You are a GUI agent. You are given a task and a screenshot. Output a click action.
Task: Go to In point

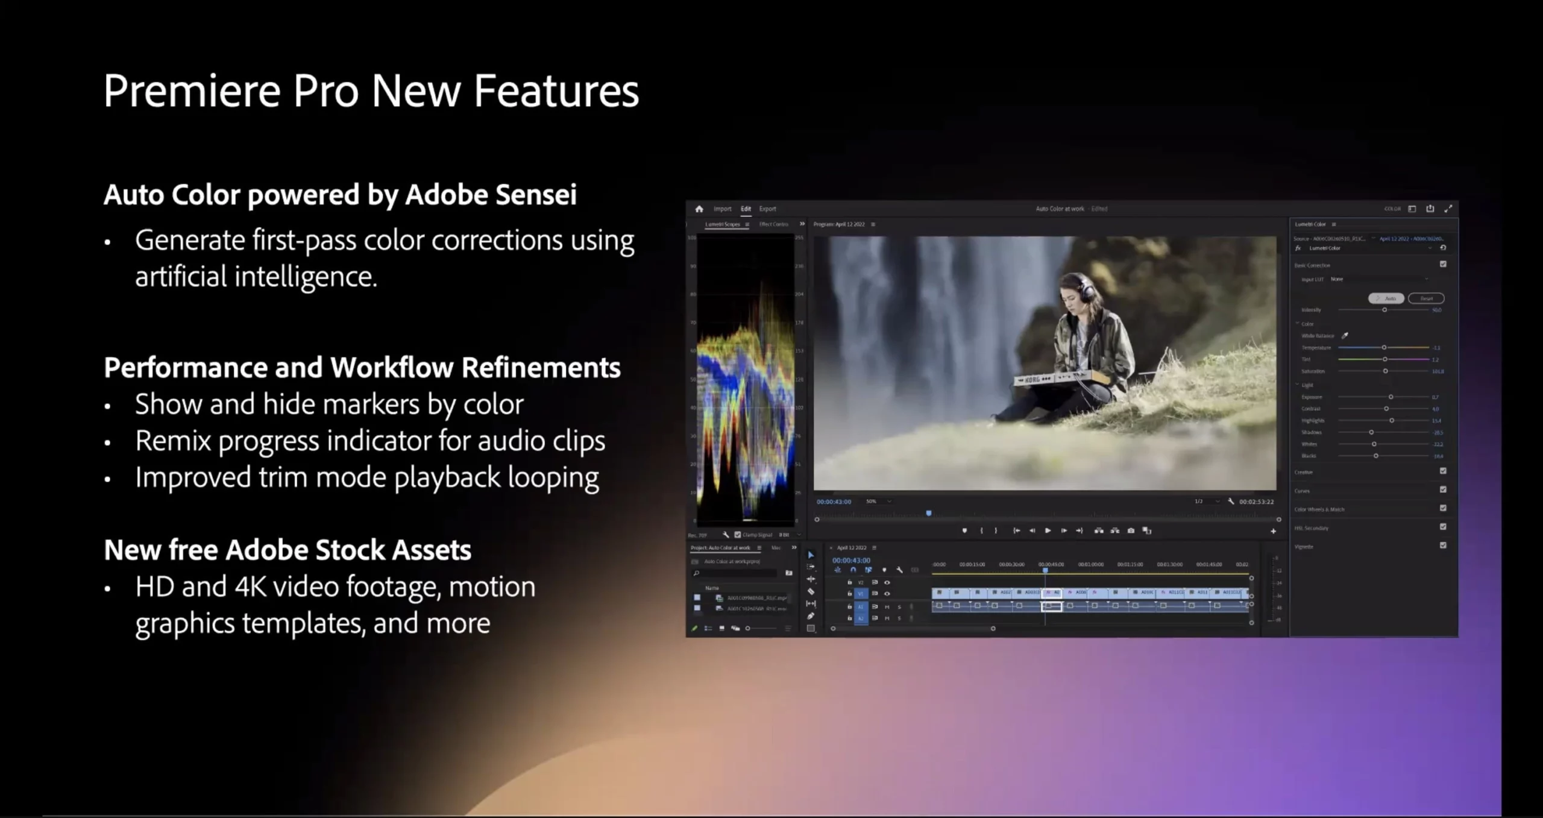(x=1016, y=530)
